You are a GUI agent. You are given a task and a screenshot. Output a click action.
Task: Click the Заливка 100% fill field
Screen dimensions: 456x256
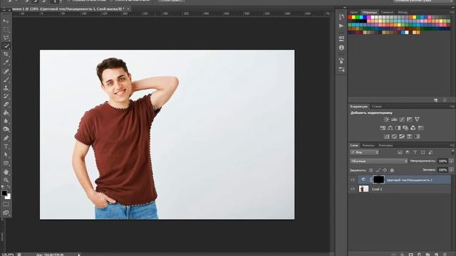442,170
